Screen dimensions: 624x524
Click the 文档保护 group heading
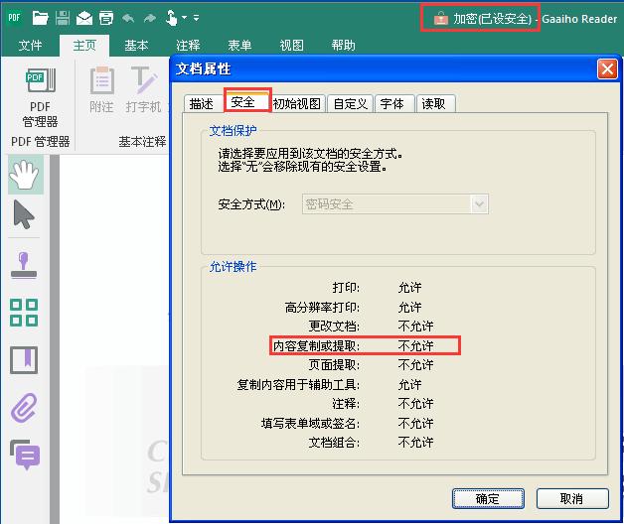pyautogui.click(x=234, y=130)
